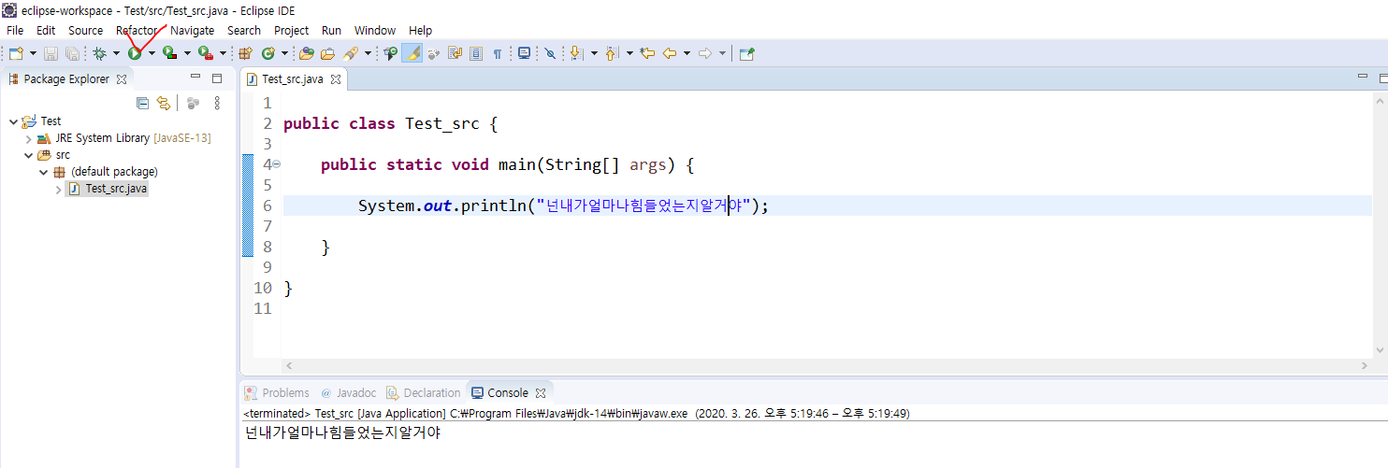1388x468 pixels.
Task: Toggle Block Selection mode button
Action: (x=476, y=53)
